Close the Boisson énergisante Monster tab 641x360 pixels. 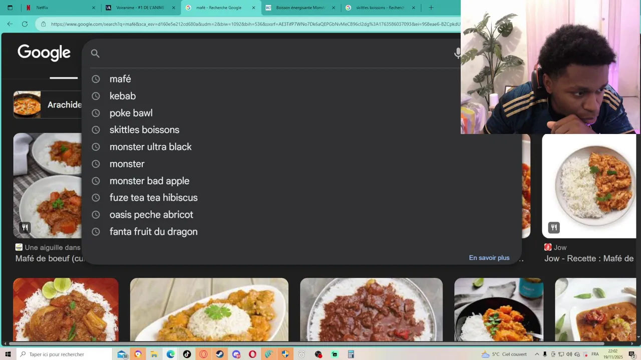pyautogui.click(x=334, y=7)
